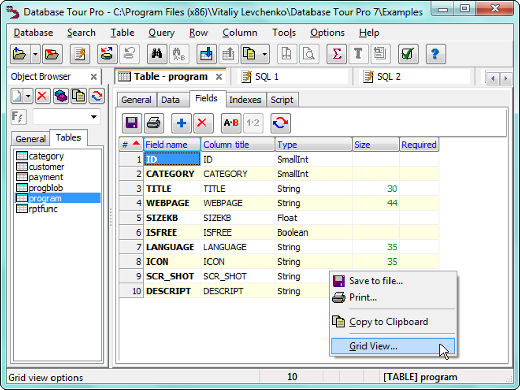The image size is (520, 390).
Task: Open Find using the binoculars icon
Action: click(157, 54)
